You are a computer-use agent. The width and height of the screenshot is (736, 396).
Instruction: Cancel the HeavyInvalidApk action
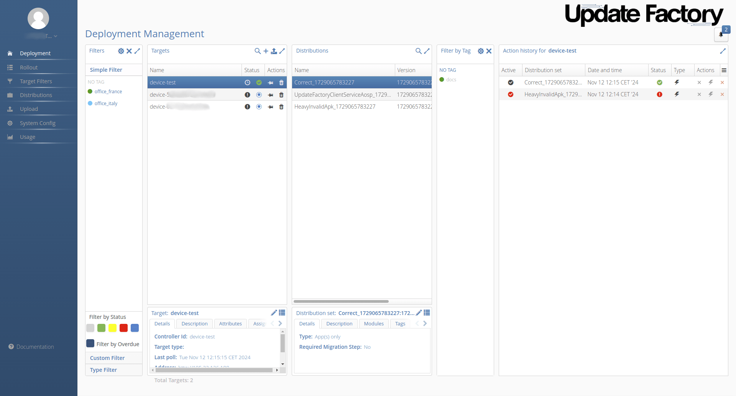click(699, 94)
